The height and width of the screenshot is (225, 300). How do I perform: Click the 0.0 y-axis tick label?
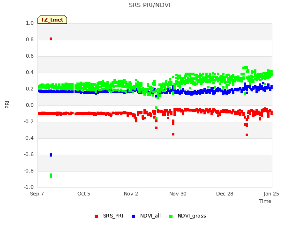click(x=30, y=105)
